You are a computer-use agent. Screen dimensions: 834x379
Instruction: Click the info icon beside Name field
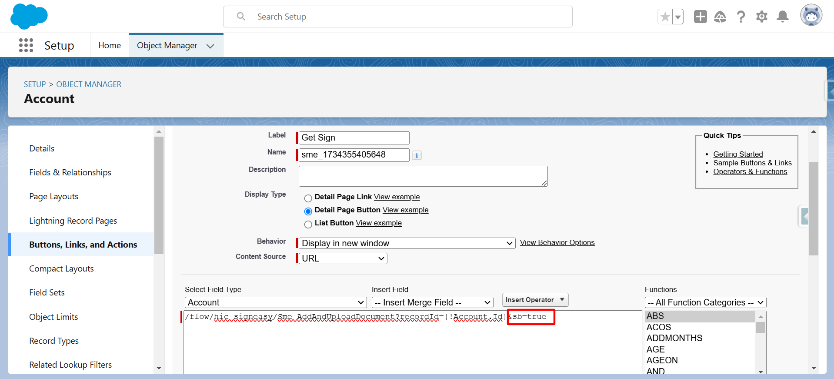pos(417,155)
